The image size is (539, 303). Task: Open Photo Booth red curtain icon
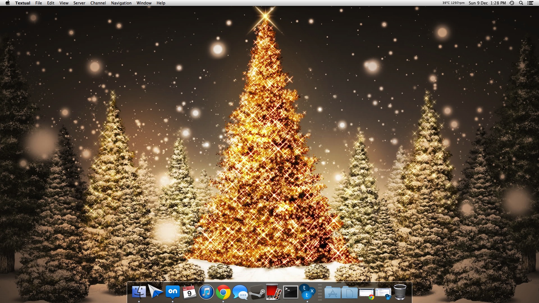coord(273,292)
